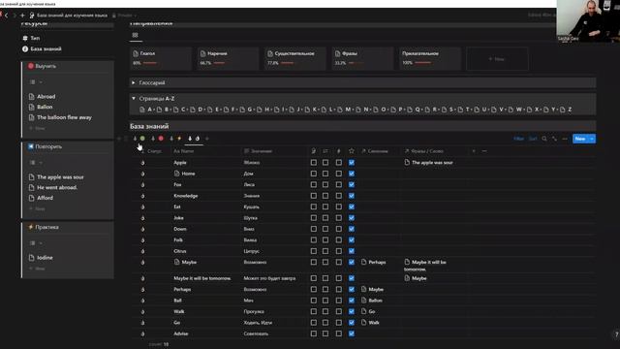
Task: Uncheck the star checkbox in the Home row
Action: point(352,174)
